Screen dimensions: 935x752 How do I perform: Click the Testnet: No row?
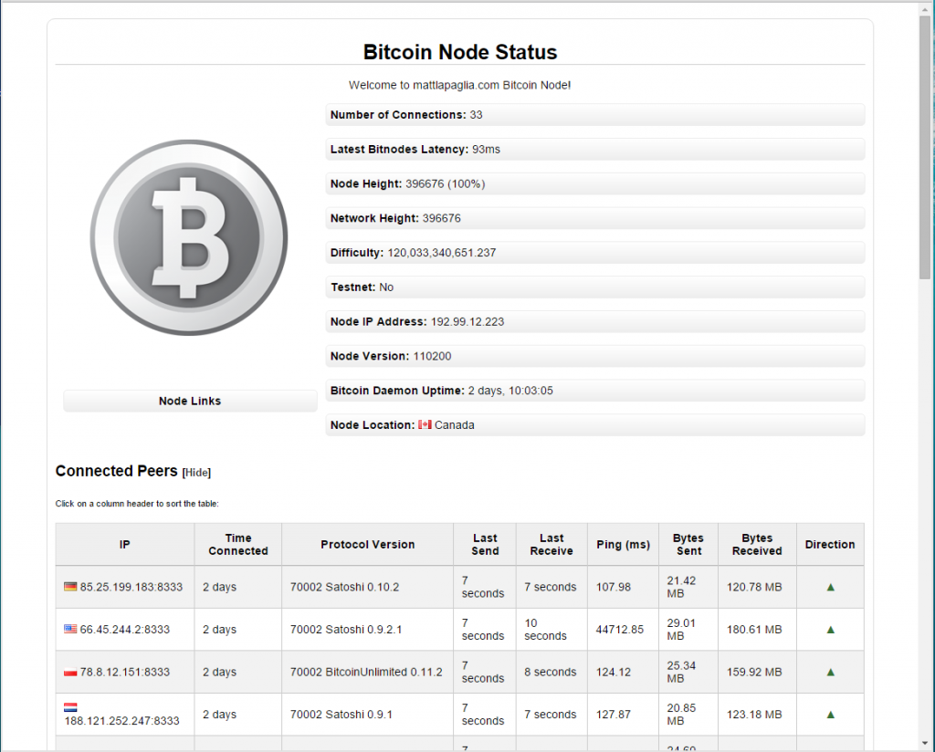(x=595, y=287)
